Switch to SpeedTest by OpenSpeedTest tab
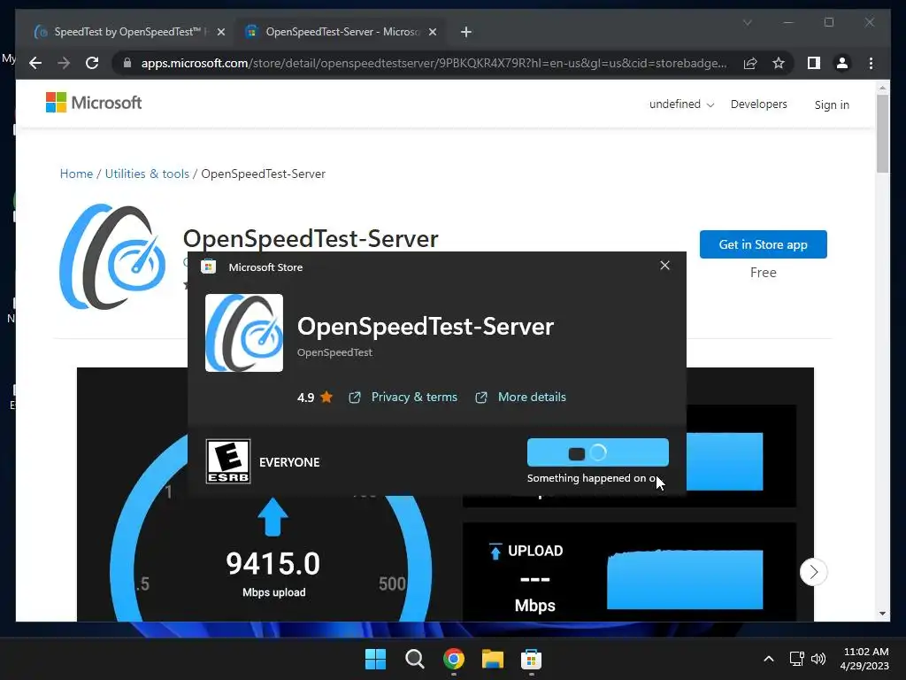This screenshot has height=680, width=906. click(129, 32)
